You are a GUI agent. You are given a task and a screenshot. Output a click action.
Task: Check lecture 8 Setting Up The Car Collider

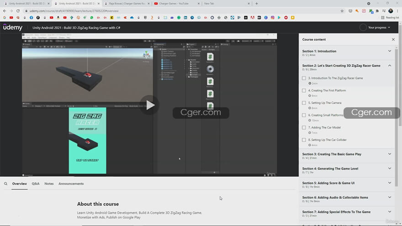click(x=304, y=140)
